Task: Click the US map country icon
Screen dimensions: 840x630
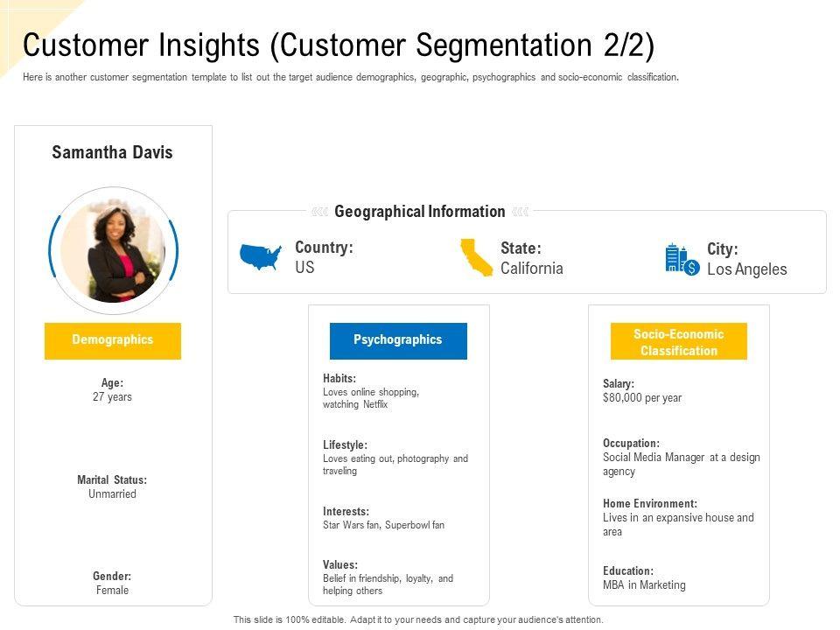Action: [x=260, y=256]
